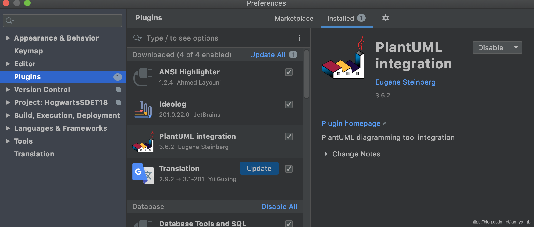Click the ANSI Highlighter plugin icon
This screenshot has width=534, height=227.
pyautogui.click(x=143, y=77)
